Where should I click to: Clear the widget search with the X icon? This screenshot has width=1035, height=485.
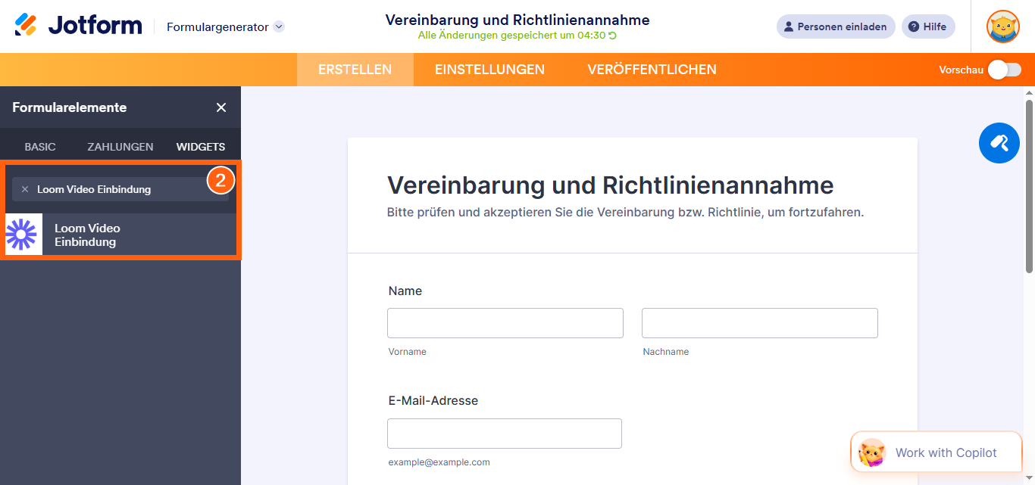[23, 189]
